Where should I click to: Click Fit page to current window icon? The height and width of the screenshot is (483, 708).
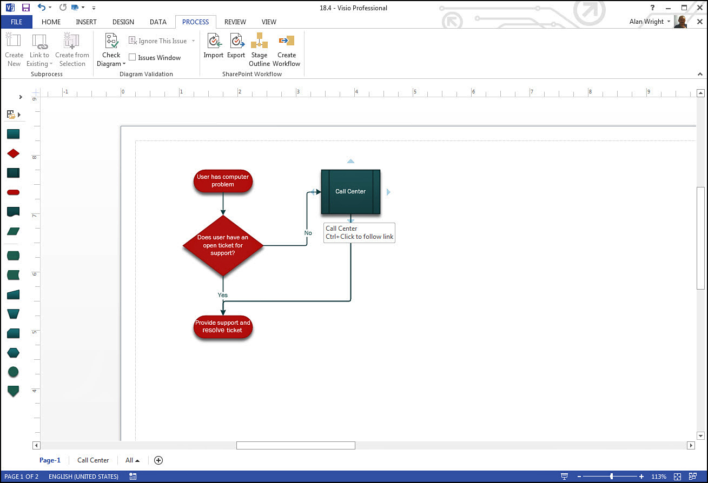pyautogui.click(x=677, y=477)
